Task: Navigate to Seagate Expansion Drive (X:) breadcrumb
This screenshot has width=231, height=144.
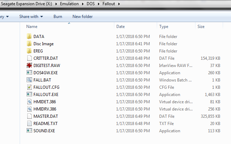Action: [27, 4]
